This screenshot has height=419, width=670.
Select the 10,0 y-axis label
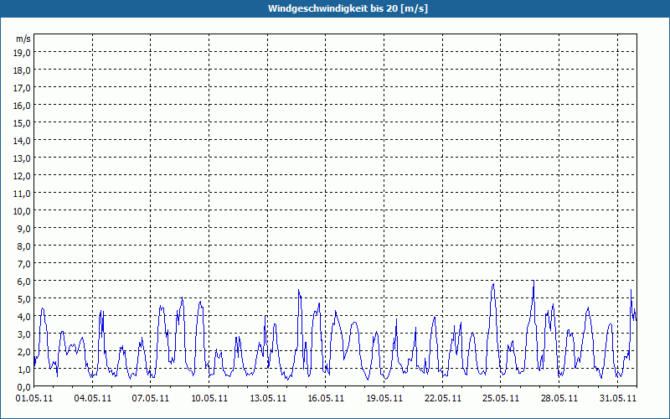23,211
